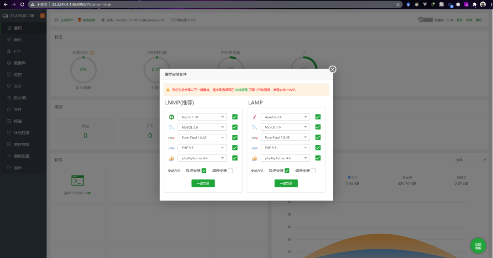This screenshot has width=493, height=258.
Task: Click the warning triangle in the notice banner
Action: tap(168, 90)
